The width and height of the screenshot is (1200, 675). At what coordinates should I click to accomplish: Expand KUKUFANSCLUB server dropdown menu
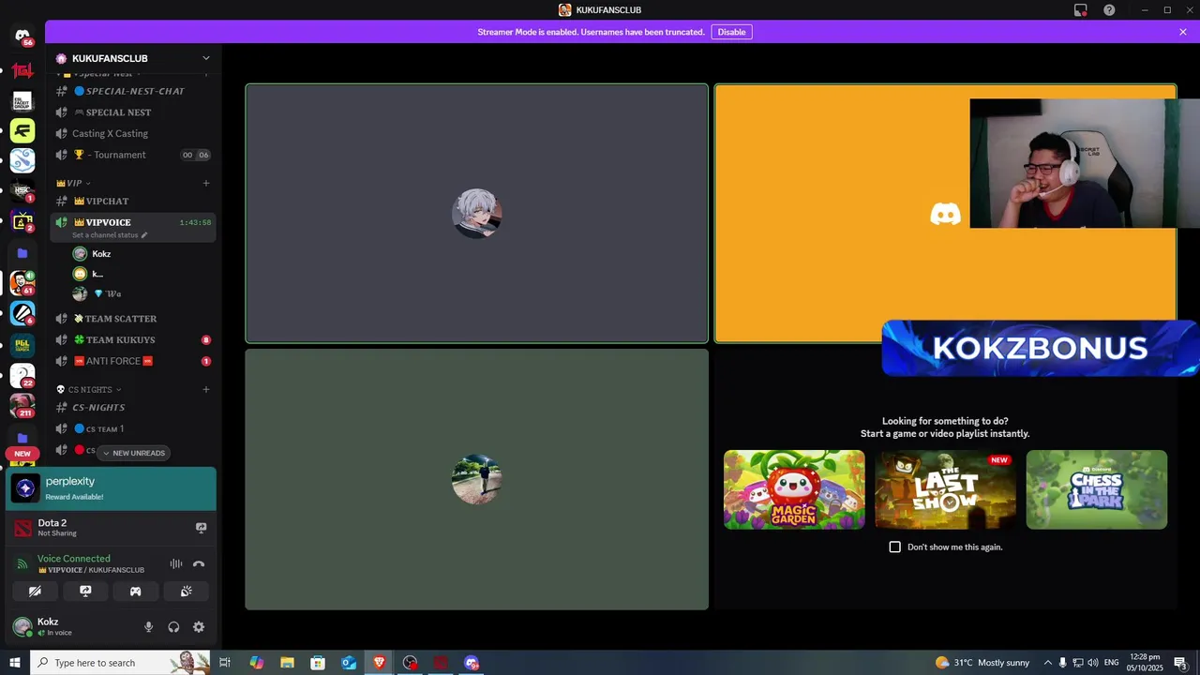(x=206, y=58)
